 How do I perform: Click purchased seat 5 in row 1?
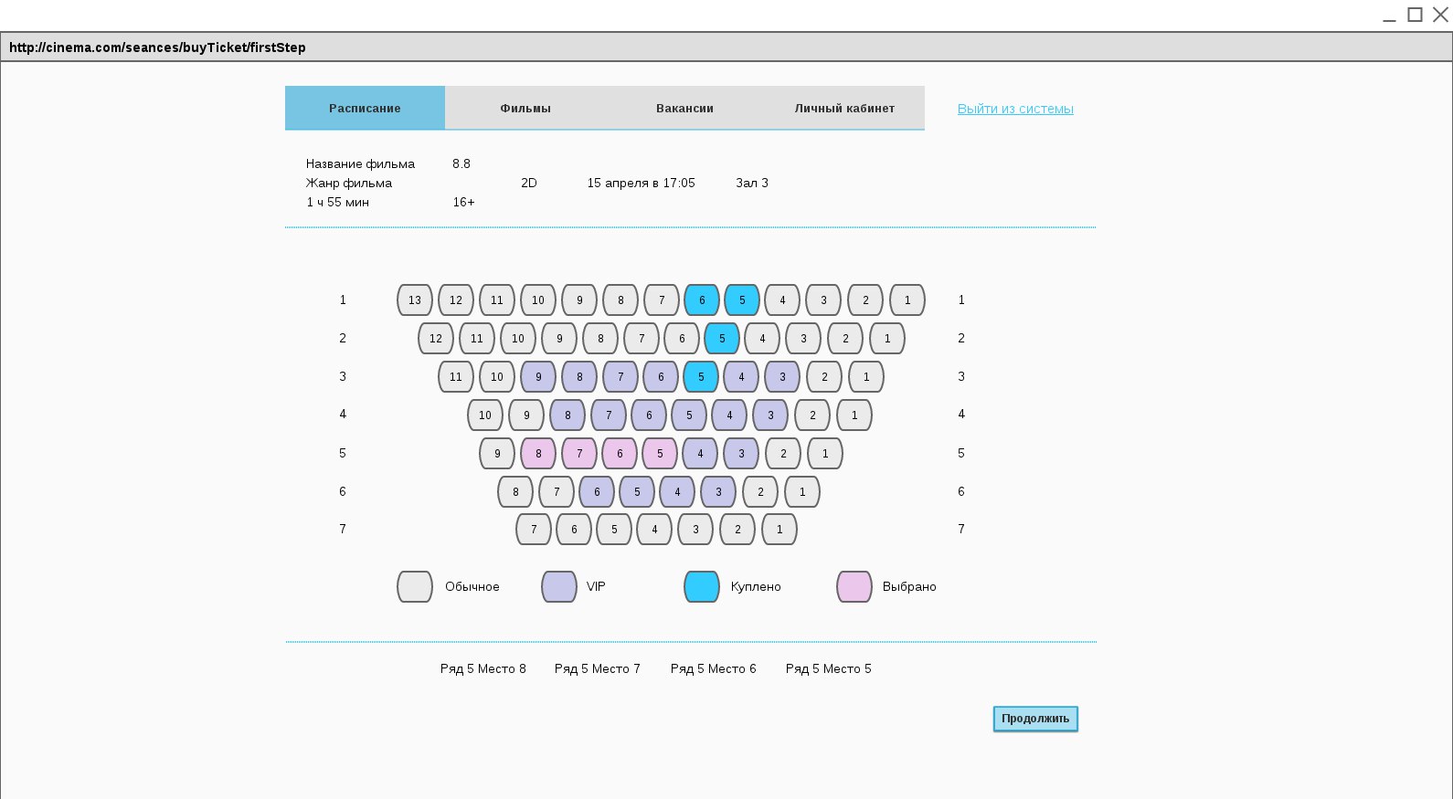point(742,300)
